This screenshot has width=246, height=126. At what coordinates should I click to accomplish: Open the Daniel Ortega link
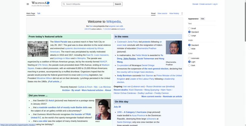pyautogui.click(x=148, y=65)
